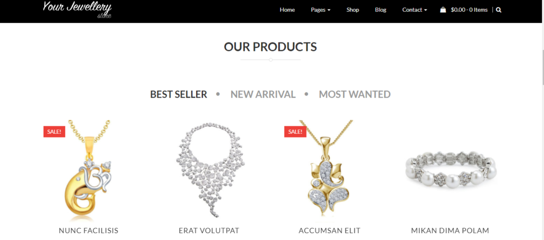Click SALE! badge on Nunc Facilisis
Image resolution: width=544 pixels, height=240 pixels.
[54, 132]
